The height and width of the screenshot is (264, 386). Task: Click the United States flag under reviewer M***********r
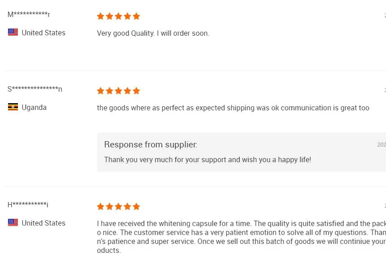13,32
